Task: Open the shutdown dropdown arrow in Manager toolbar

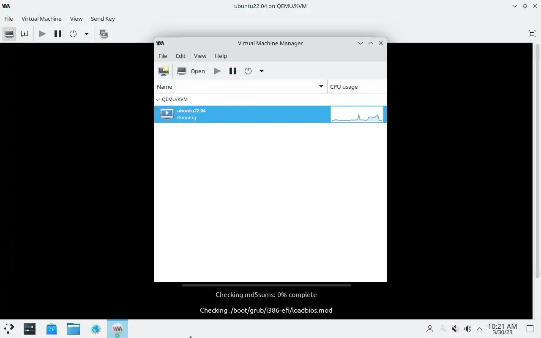Action: (x=262, y=71)
